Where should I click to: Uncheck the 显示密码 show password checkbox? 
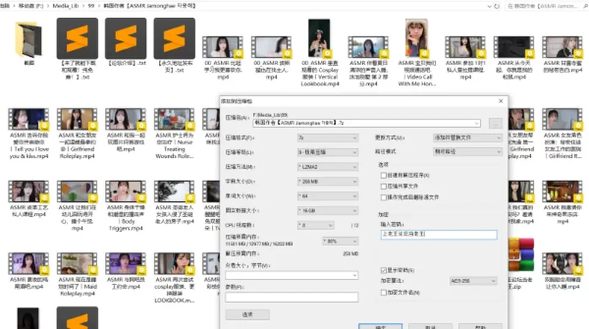tap(383, 270)
